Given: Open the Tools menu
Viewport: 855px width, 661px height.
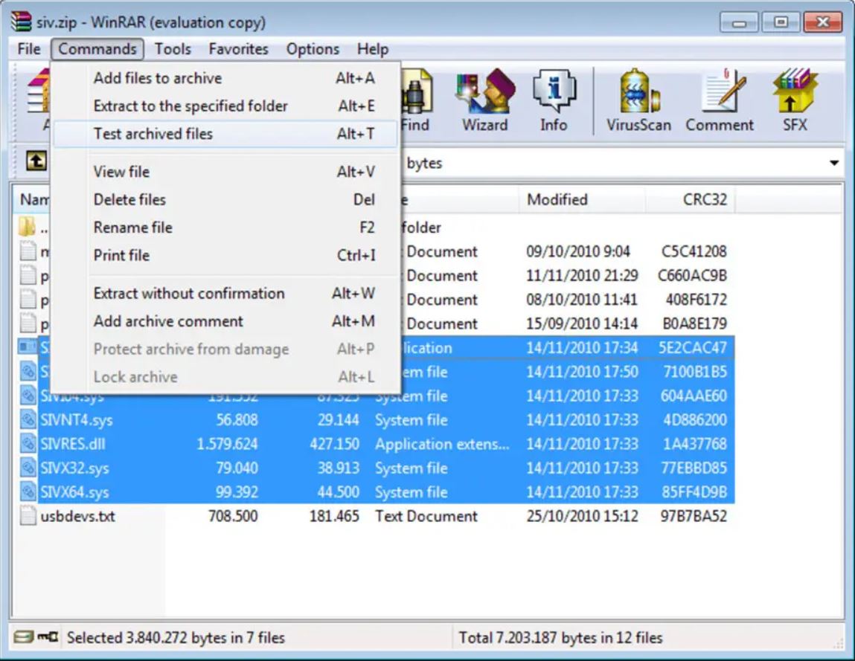Looking at the screenshot, I should click(x=173, y=49).
